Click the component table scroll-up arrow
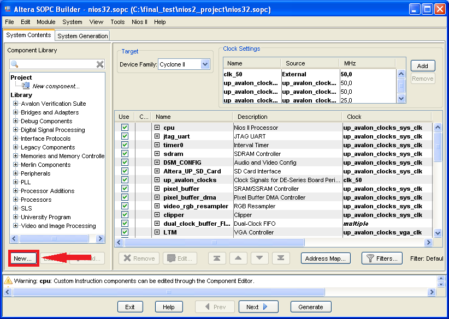 pyautogui.click(x=438, y=127)
